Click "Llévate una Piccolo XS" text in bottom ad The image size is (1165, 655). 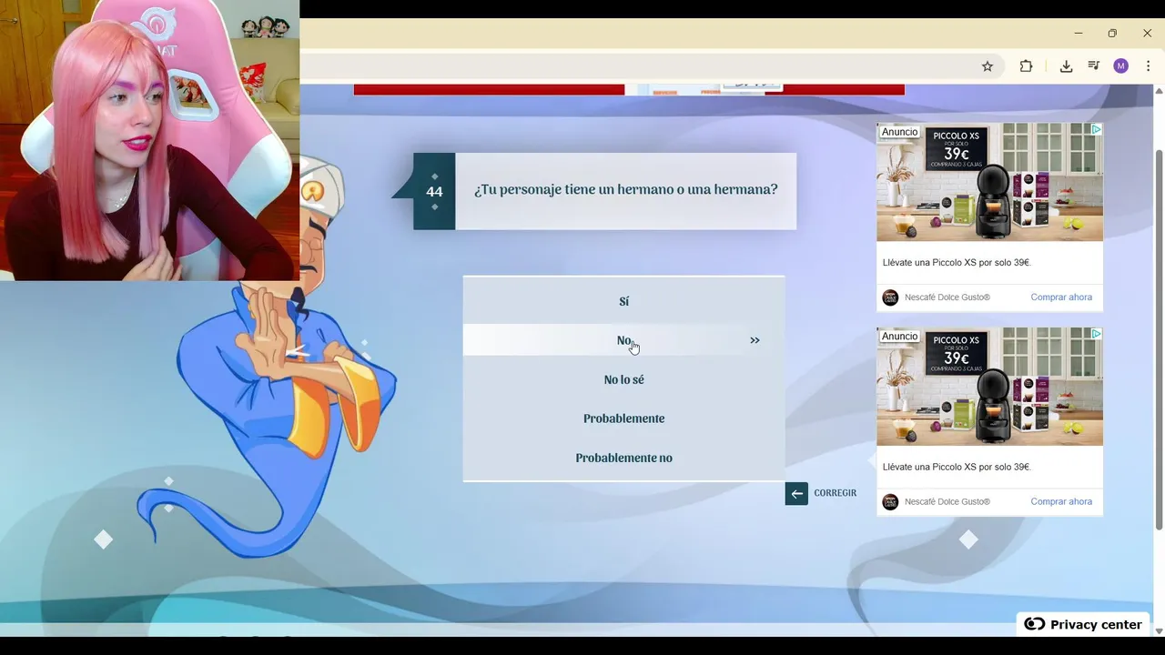pos(957,468)
